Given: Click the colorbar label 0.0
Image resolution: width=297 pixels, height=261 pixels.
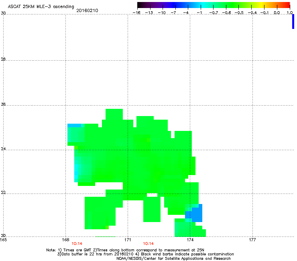Looking at the screenshot, I should 277,13.
